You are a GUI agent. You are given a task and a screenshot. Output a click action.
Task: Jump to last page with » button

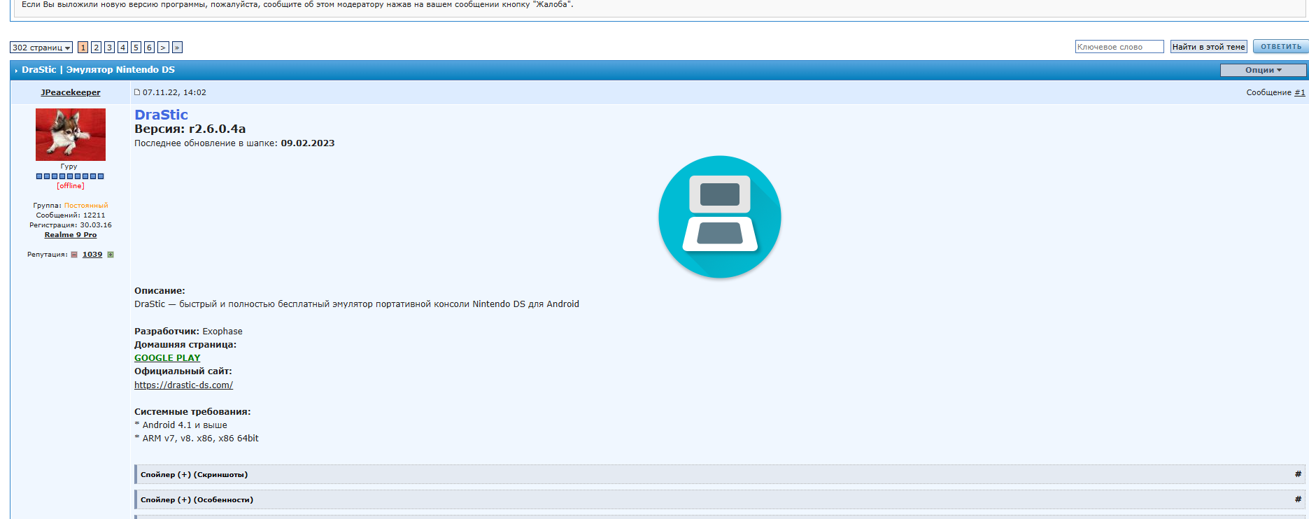pyautogui.click(x=178, y=48)
